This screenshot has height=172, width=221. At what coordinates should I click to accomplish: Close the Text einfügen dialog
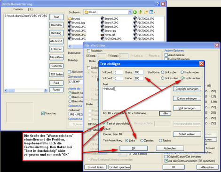(201, 64)
